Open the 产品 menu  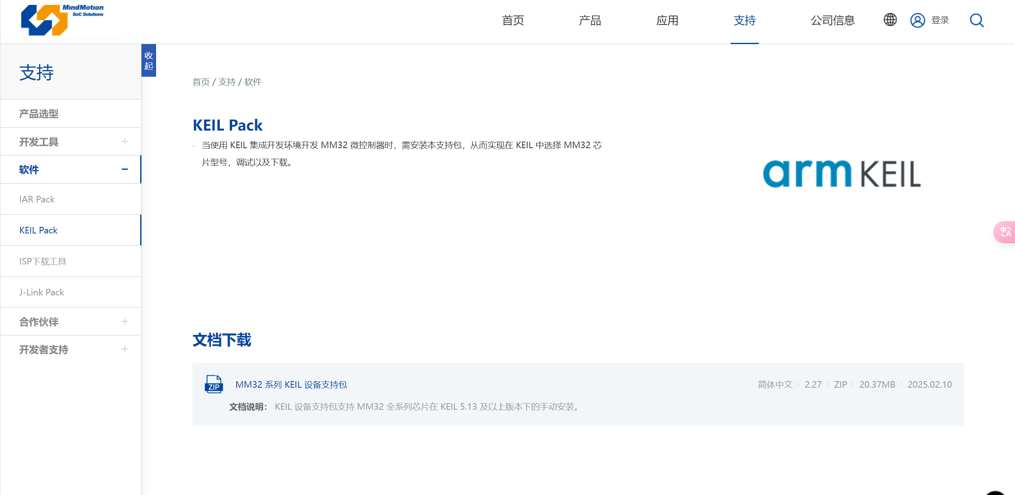(x=590, y=20)
